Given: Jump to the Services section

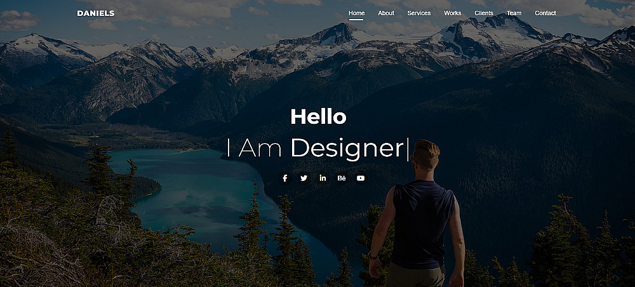Looking at the screenshot, I should pos(419,13).
